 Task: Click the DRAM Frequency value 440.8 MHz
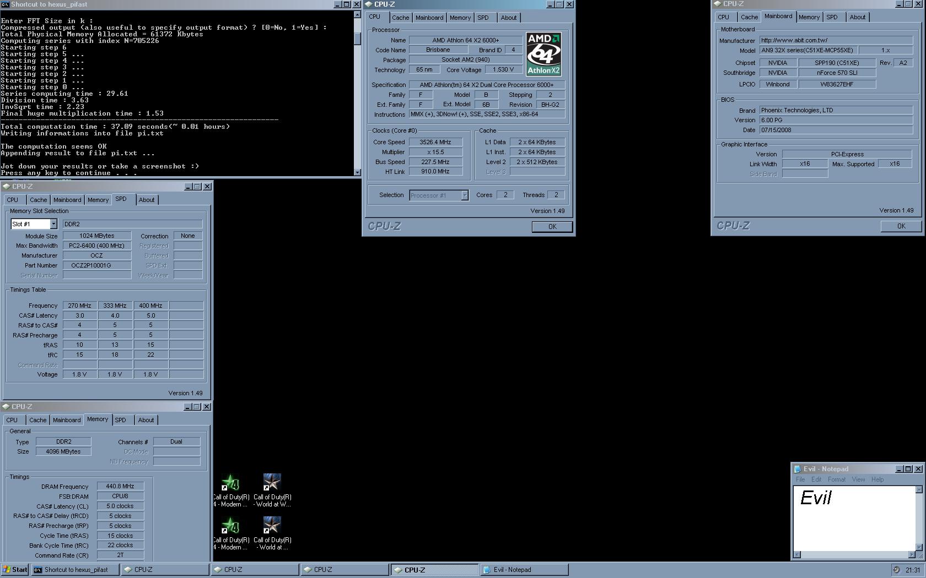click(120, 487)
